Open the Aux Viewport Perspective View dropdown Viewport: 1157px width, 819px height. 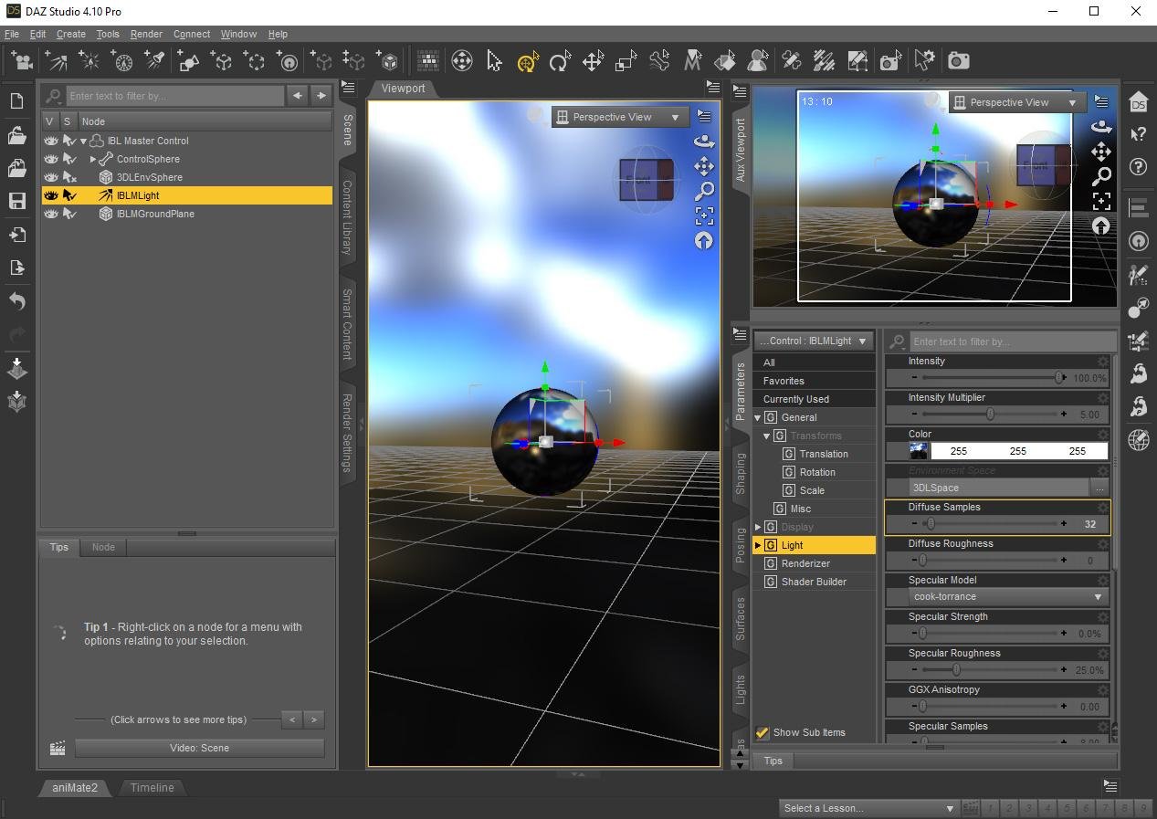1017,102
